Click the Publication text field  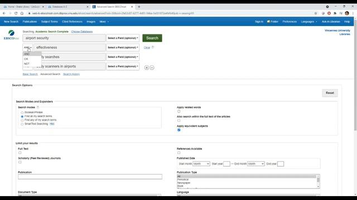[x=90, y=177]
